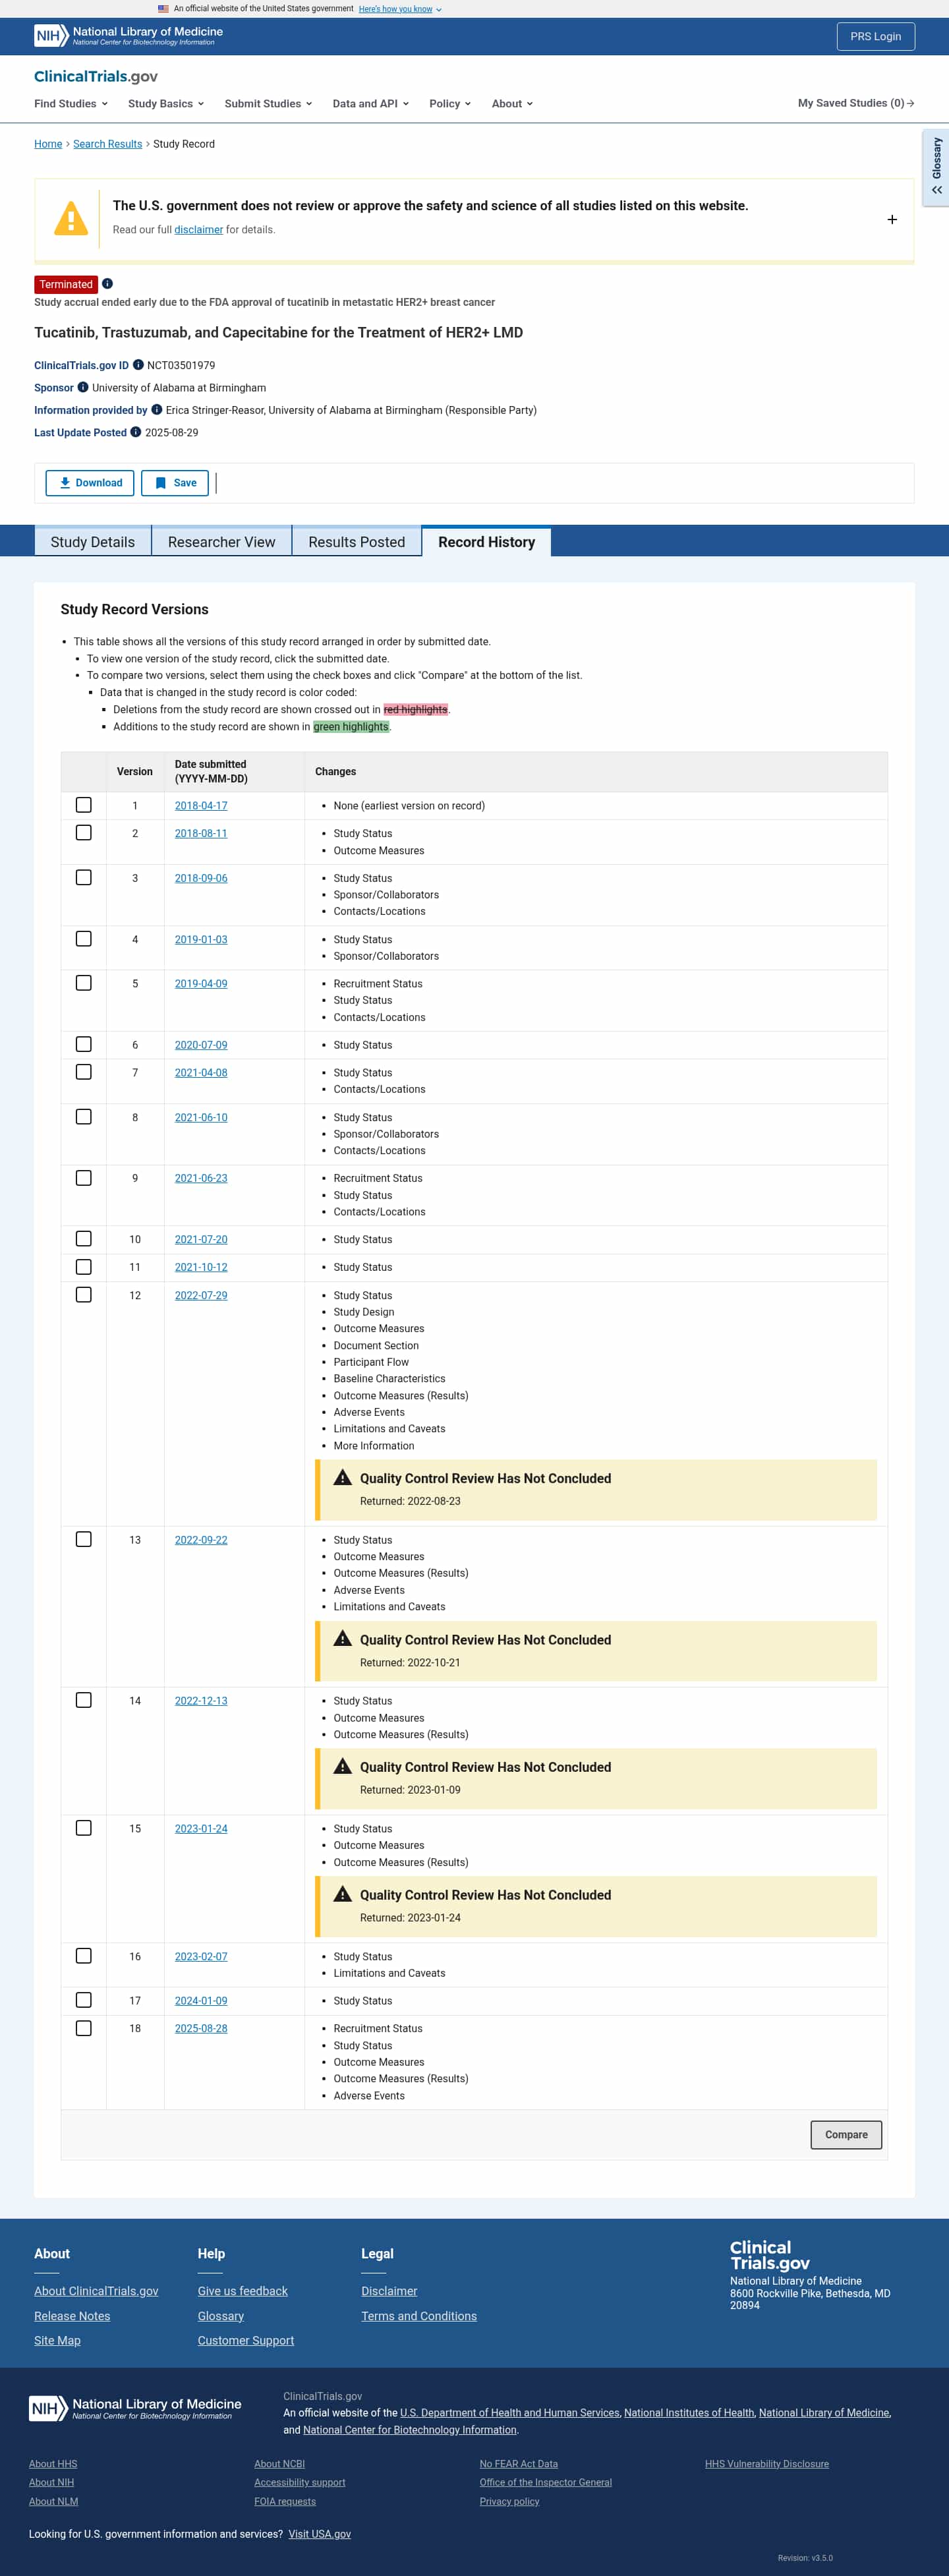Expand the Data and API menu
The image size is (949, 2576).
tap(371, 104)
